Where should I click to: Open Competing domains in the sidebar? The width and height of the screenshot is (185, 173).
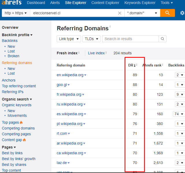pos(18,128)
